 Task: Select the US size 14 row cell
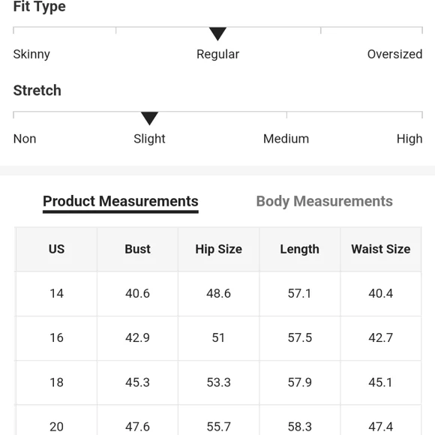[56, 293]
